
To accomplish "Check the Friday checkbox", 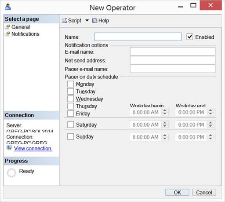I will [x=70, y=114].
